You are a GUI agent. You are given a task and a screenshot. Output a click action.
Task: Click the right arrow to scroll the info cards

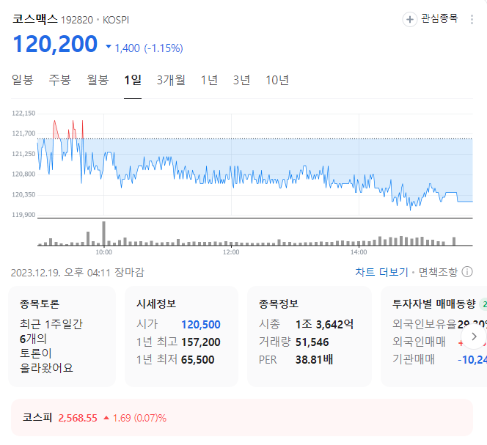coord(474,336)
